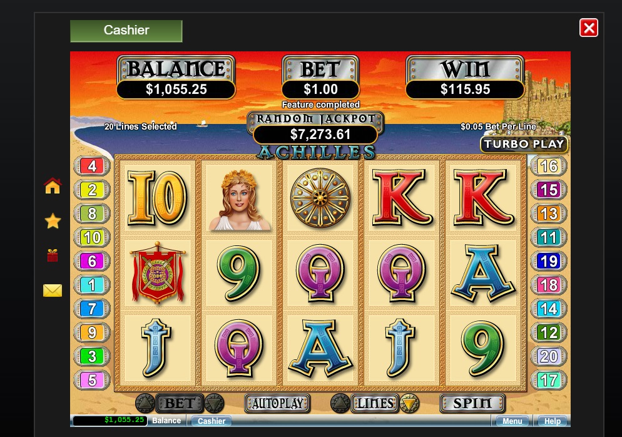Screen dimensions: 622x437
Task: Spin the reels
Action: point(472,404)
